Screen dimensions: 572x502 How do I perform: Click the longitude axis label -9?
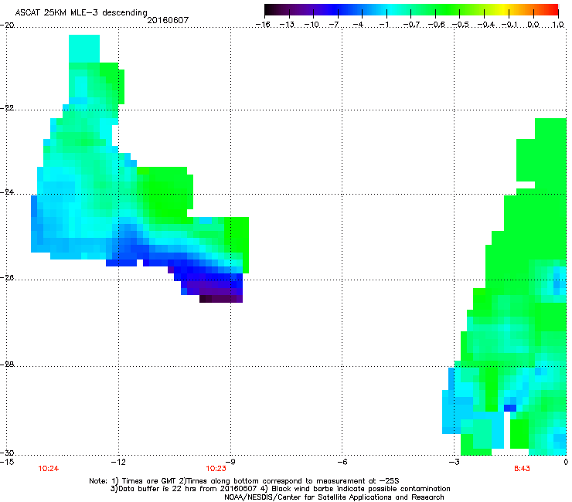tap(230, 462)
